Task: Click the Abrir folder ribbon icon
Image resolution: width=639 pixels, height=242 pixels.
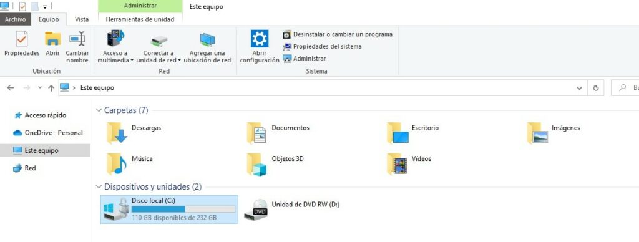Action: pyautogui.click(x=52, y=39)
